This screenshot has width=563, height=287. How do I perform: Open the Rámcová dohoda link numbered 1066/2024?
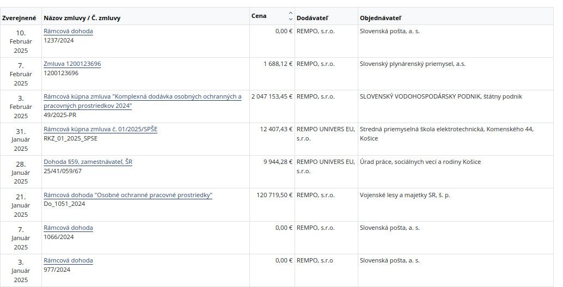pyautogui.click(x=68, y=228)
